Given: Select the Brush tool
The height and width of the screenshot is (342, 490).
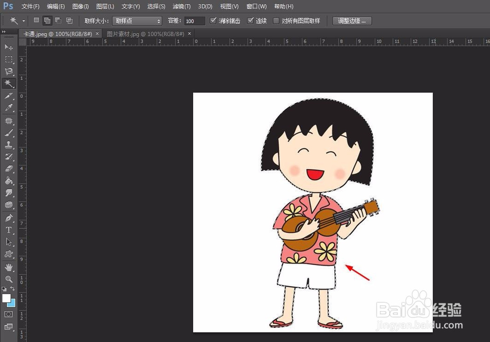Looking at the screenshot, I should [9, 133].
